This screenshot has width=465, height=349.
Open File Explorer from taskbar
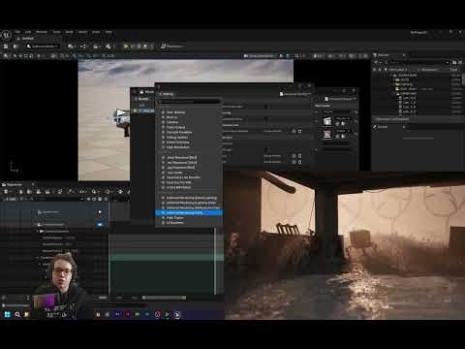click(27, 314)
